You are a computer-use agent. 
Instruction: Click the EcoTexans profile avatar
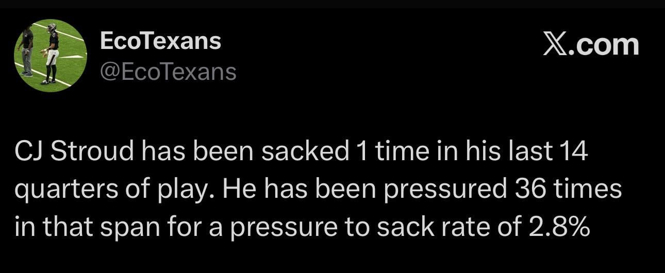[x=50, y=56]
